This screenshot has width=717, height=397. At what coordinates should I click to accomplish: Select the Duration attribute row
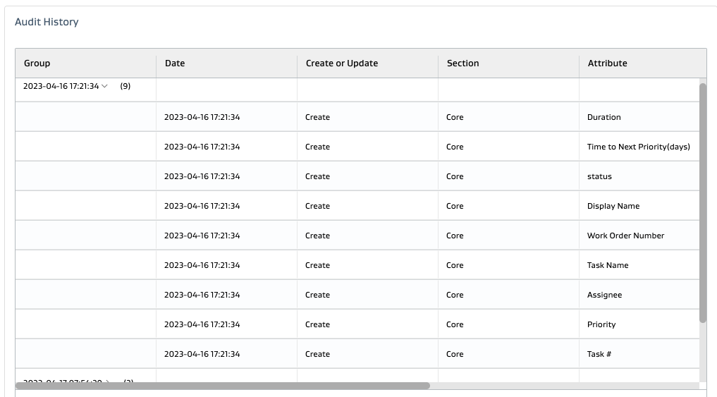point(604,118)
